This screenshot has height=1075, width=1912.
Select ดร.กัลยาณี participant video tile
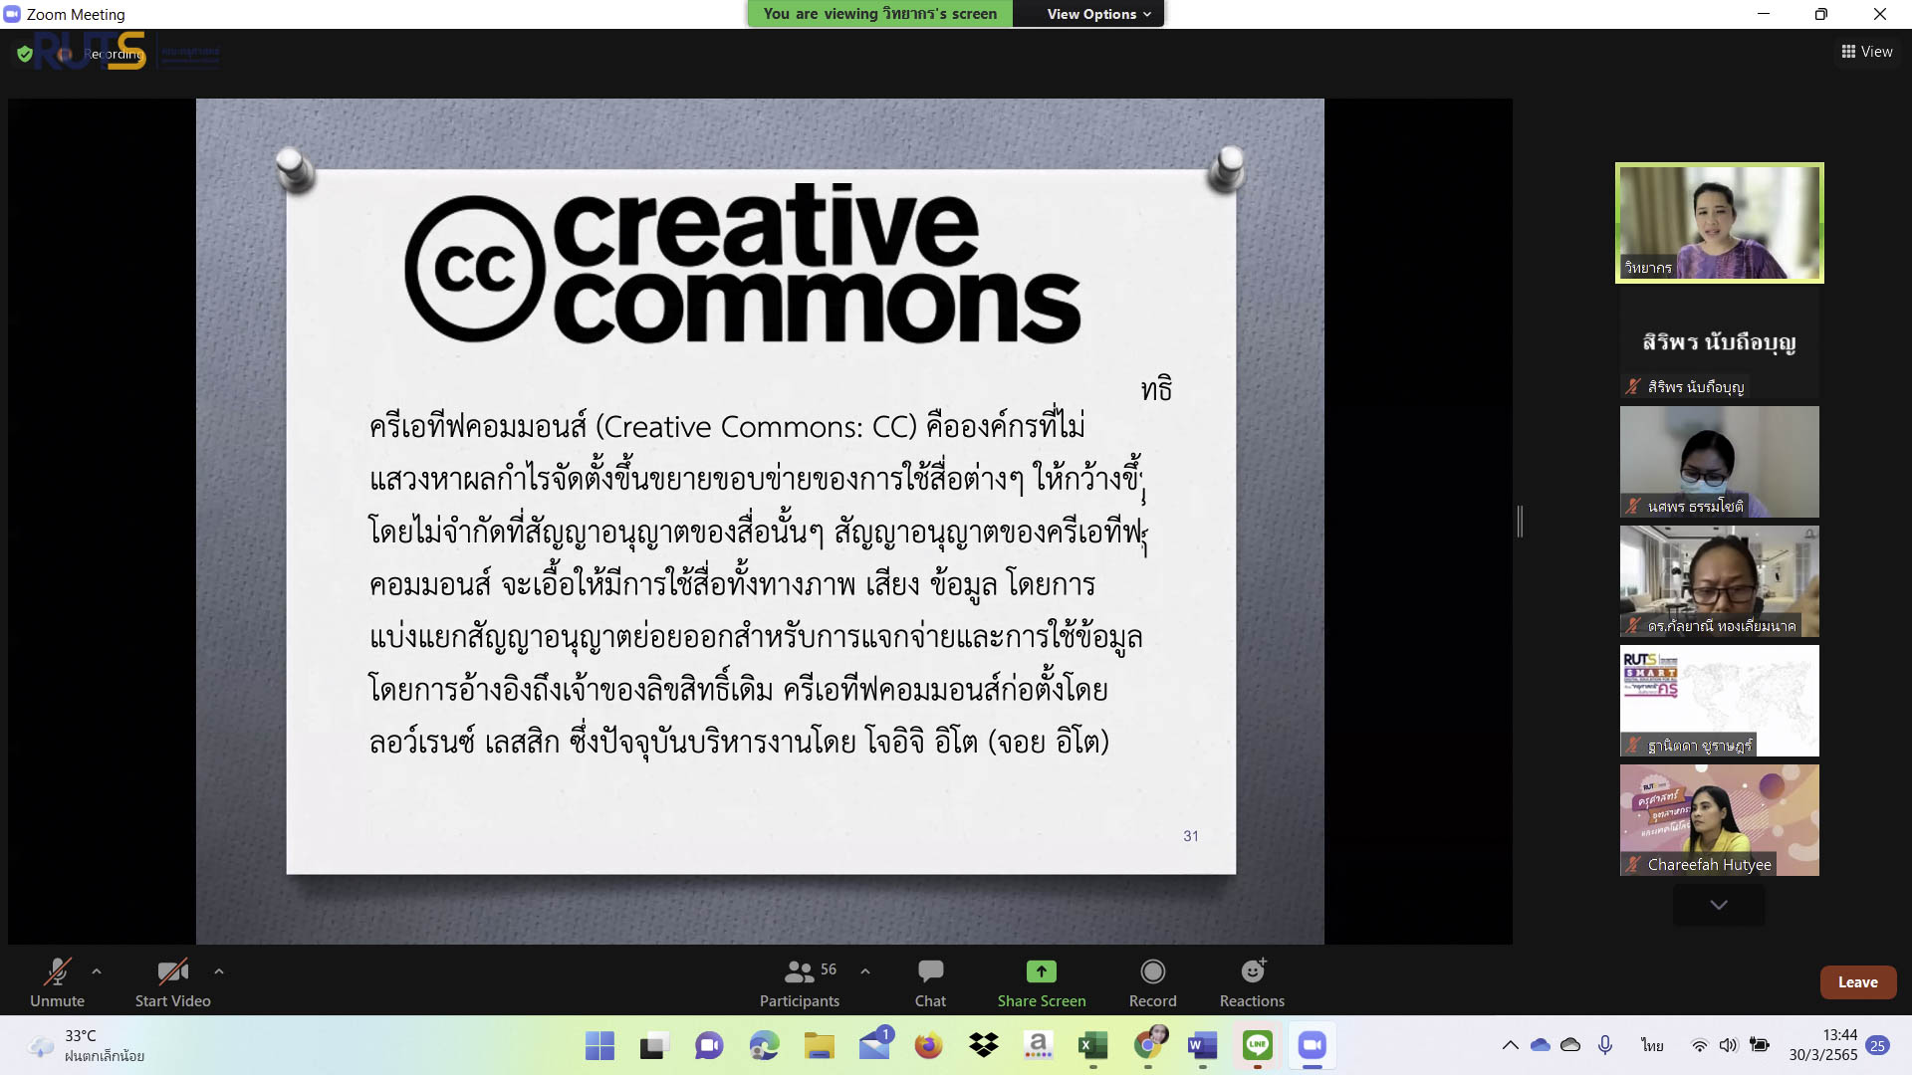click(x=1719, y=581)
